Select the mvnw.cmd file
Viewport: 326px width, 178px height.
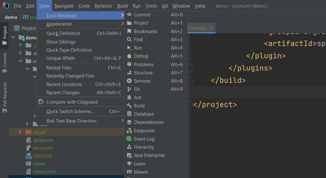(44, 172)
